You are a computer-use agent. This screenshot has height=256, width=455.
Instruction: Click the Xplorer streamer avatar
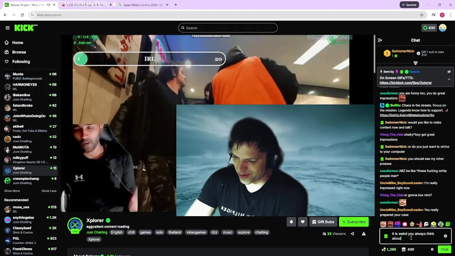75,225
